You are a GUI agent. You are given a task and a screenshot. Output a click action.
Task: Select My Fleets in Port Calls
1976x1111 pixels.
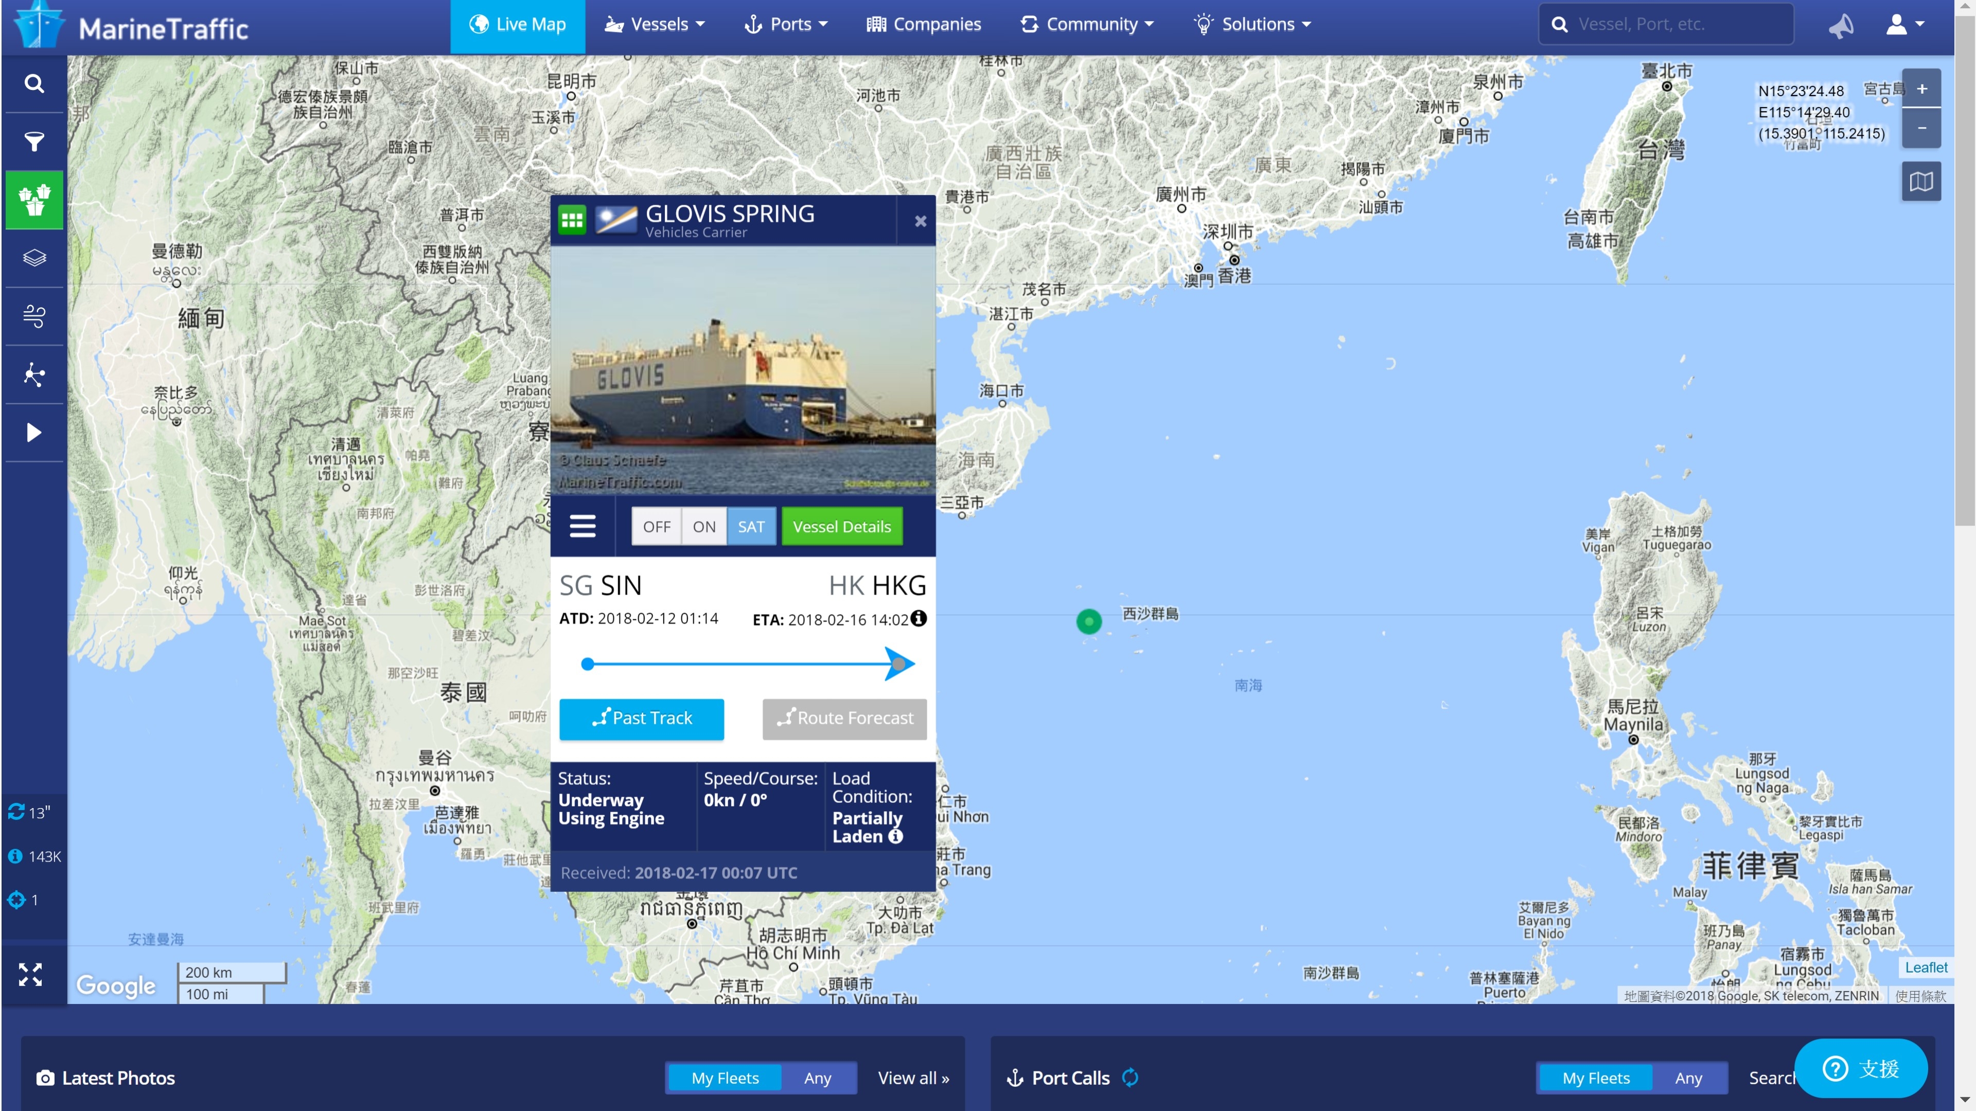click(x=1596, y=1078)
